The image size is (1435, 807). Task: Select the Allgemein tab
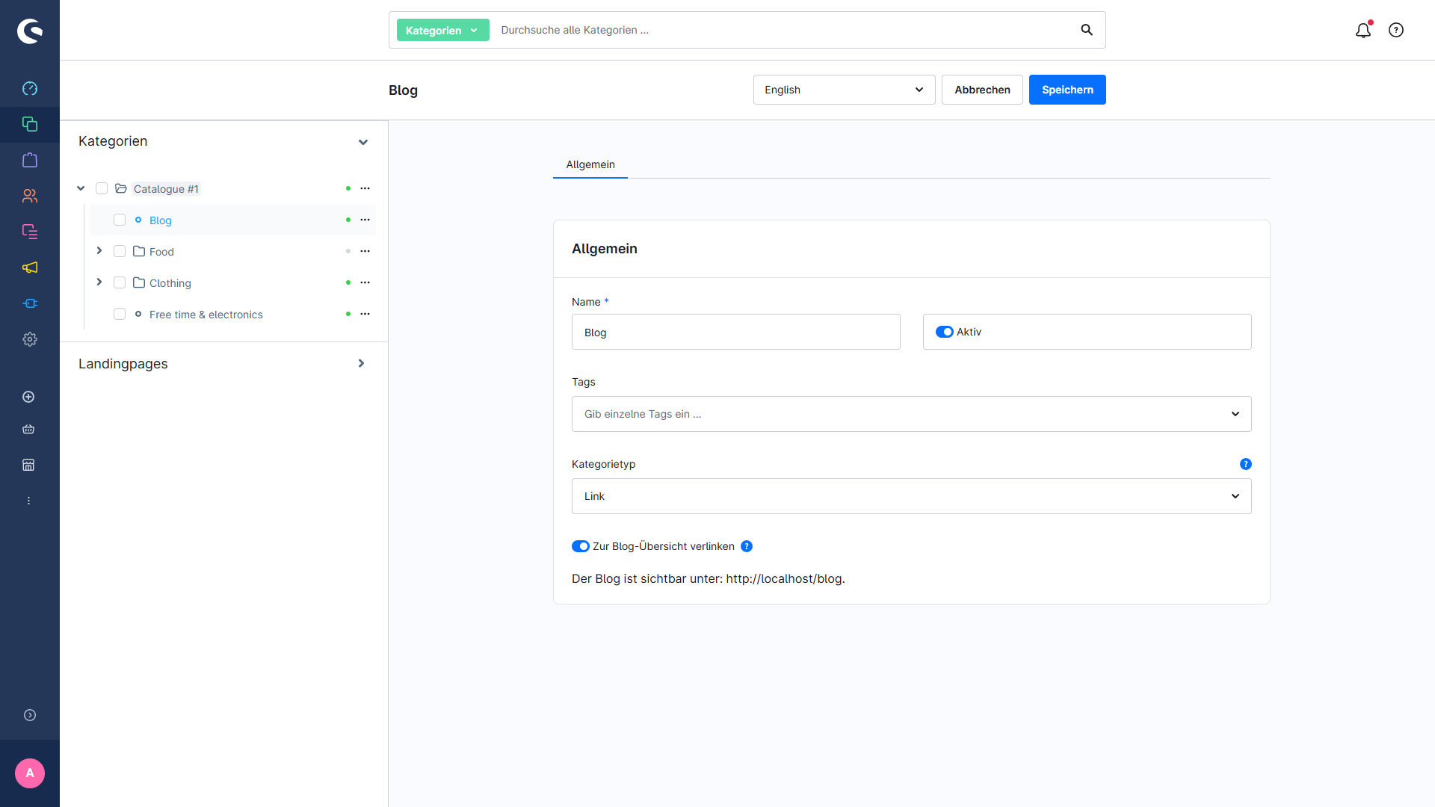[x=590, y=164]
